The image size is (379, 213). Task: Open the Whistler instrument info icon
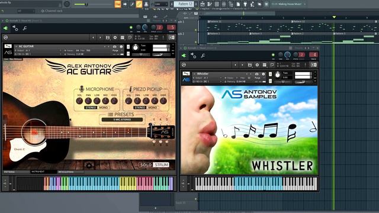263,74
